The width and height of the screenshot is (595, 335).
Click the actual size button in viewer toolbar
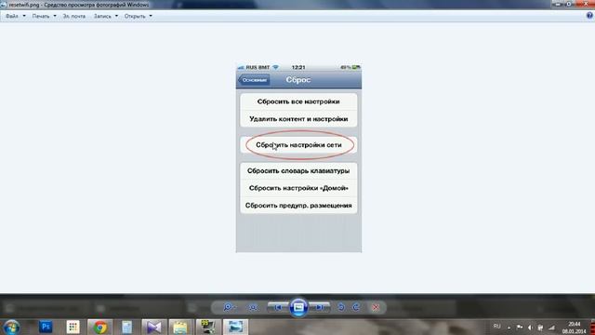253,307
